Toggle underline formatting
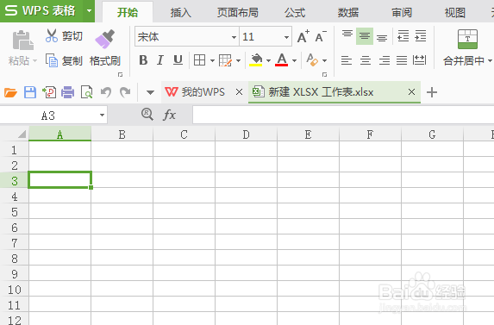The width and height of the screenshot is (494, 325). pyautogui.click(x=178, y=59)
